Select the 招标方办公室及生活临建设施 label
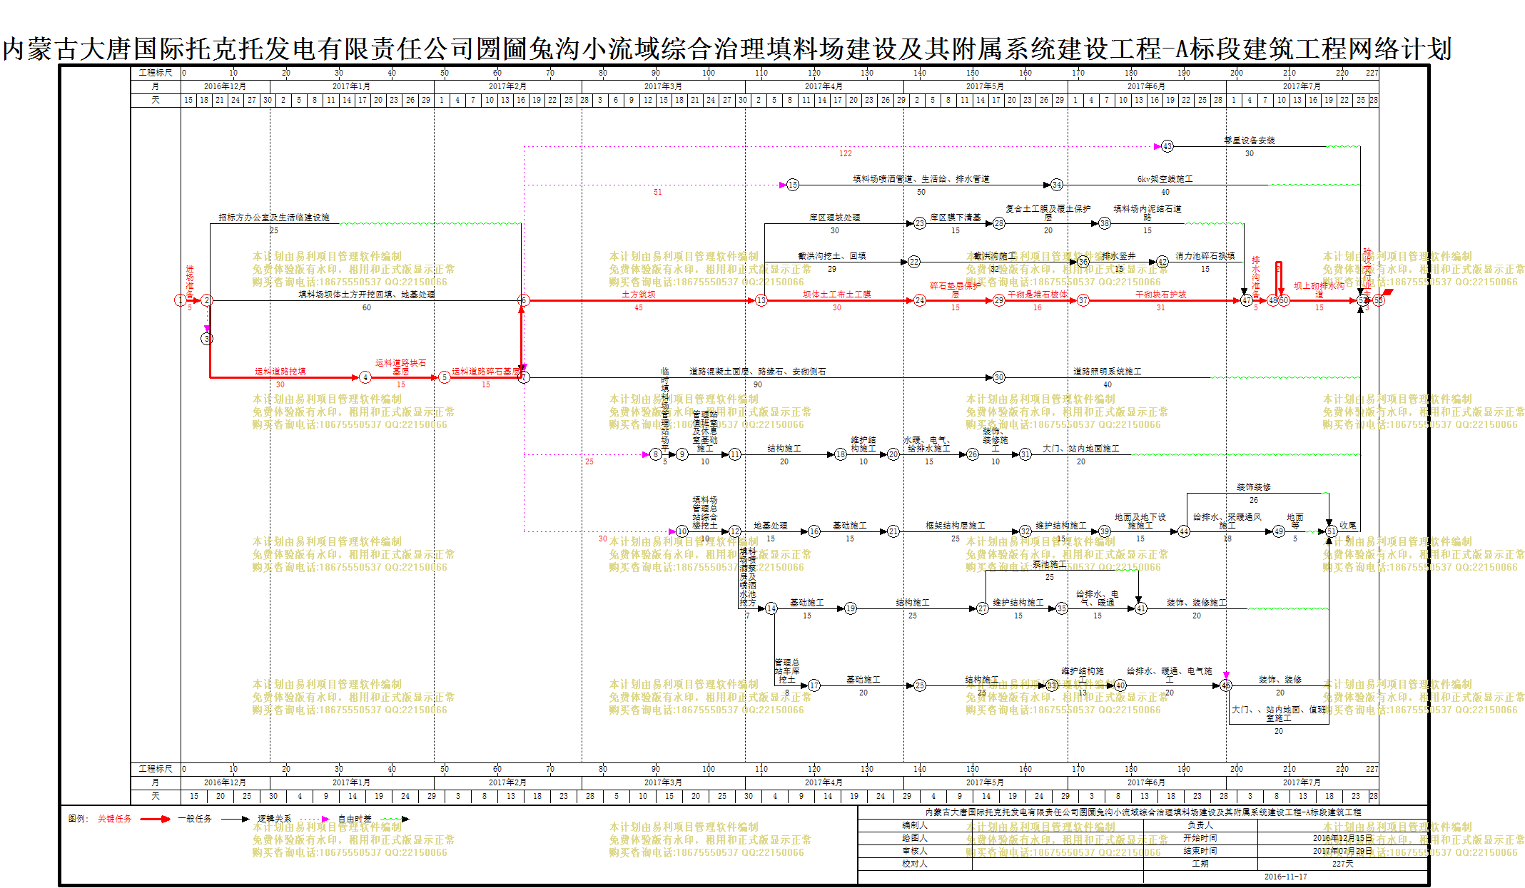 coord(274,218)
